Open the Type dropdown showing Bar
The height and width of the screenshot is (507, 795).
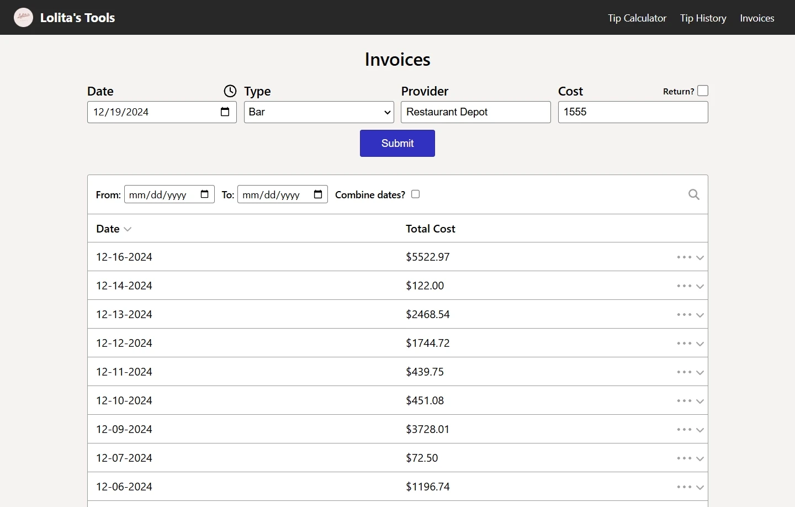(x=319, y=112)
